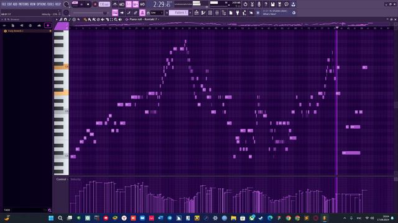Open the TOOLS menu
The height and width of the screenshot is (223, 398).
(50, 4)
